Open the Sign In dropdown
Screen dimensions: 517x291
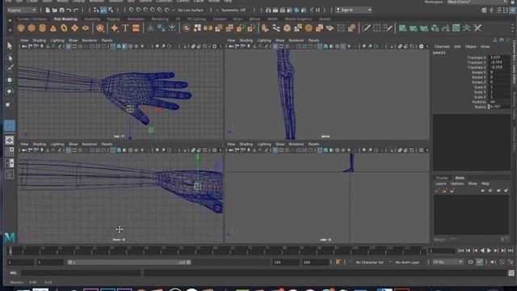354,11
